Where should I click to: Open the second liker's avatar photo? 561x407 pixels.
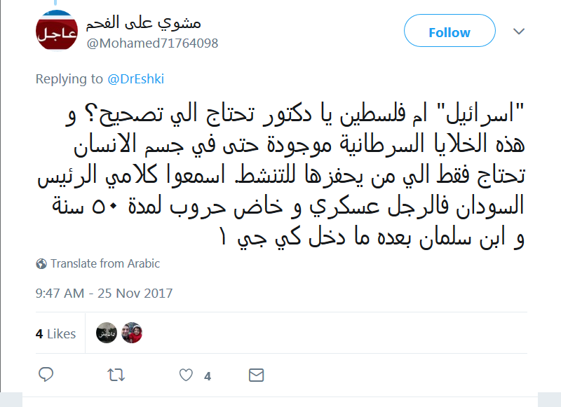click(131, 333)
